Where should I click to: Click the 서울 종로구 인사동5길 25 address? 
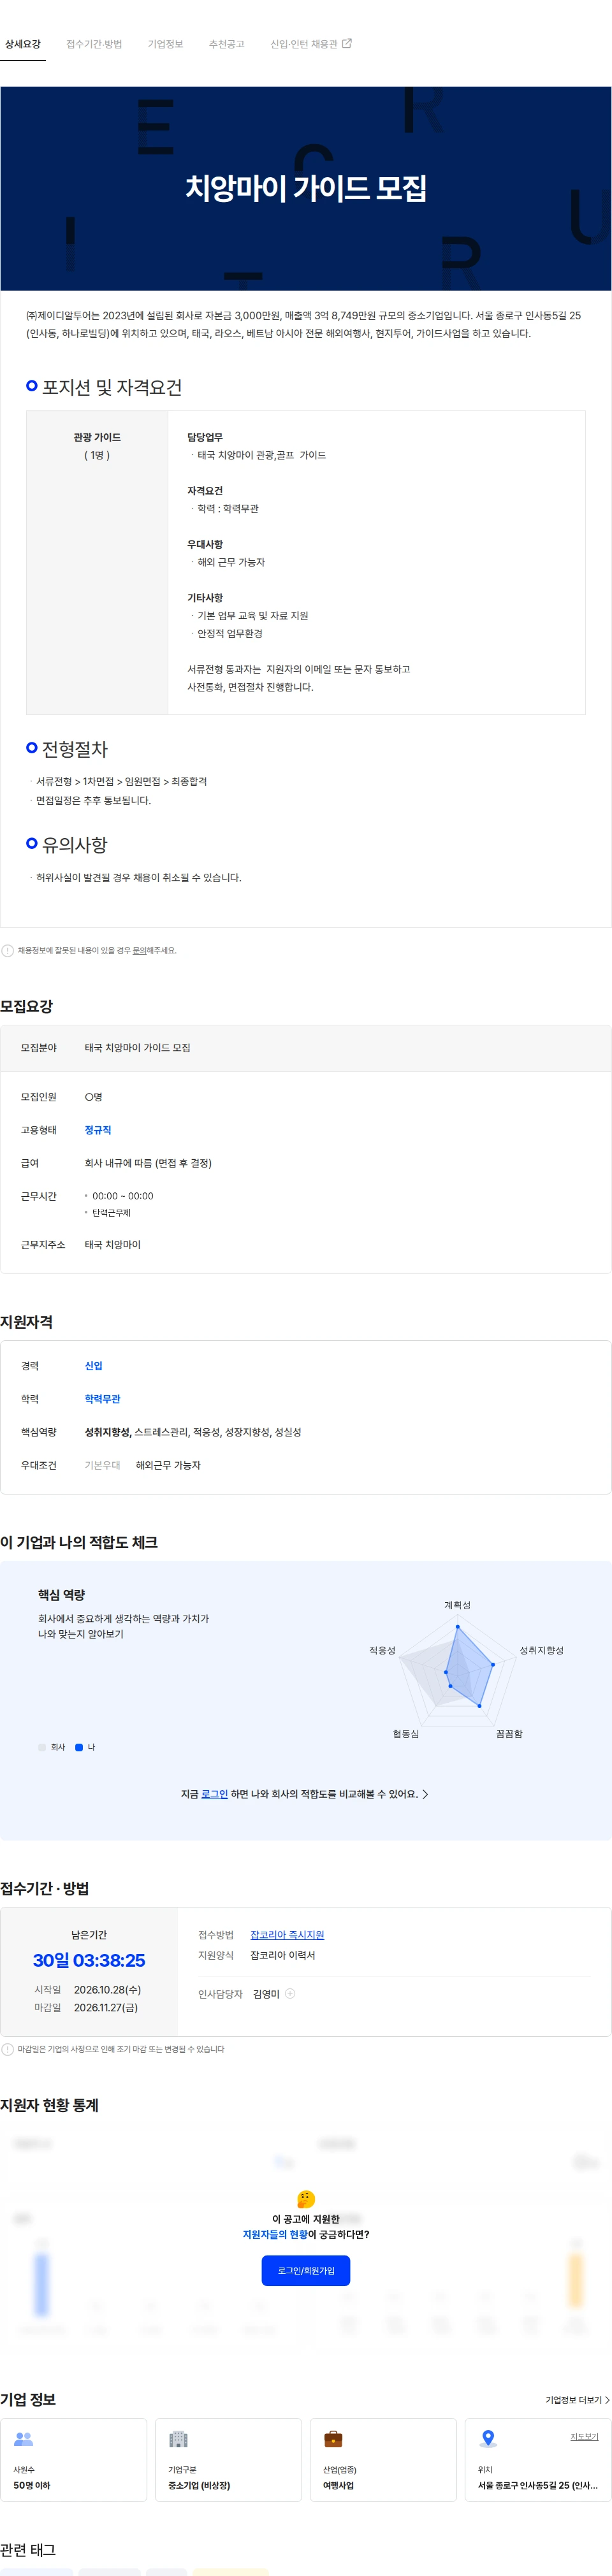(x=537, y=2485)
